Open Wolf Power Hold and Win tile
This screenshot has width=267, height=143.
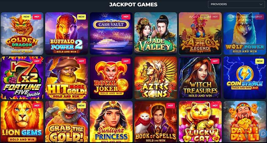[245, 34]
